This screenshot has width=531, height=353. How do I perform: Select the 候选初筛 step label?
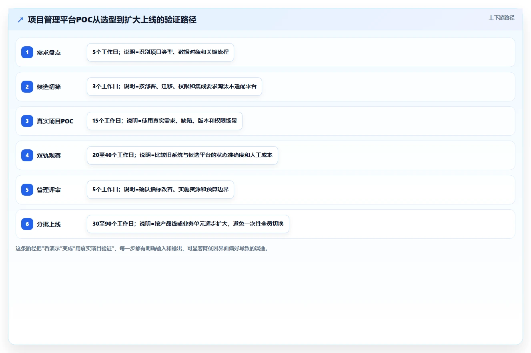point(49,87)
